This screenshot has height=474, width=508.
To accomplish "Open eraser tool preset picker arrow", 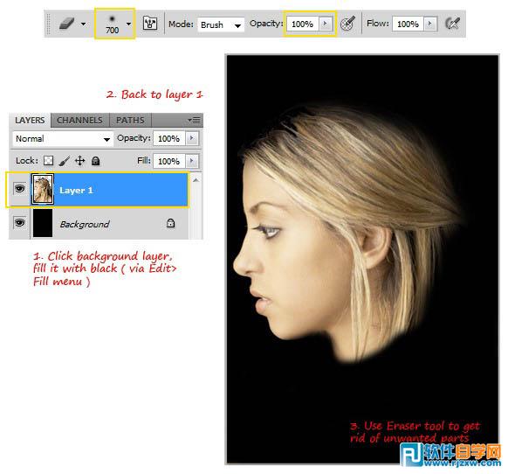I will coord(83,24).
